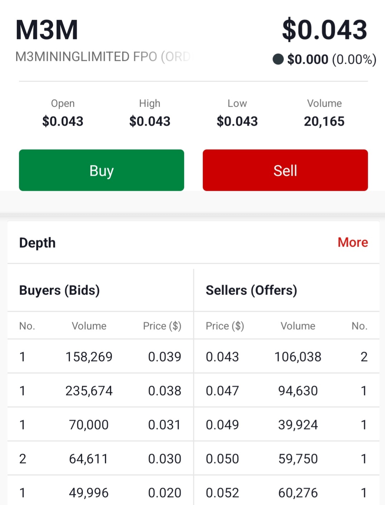Click the bids Price ($) column header
This screenshot has width=385, height=505.
point(162,326)
